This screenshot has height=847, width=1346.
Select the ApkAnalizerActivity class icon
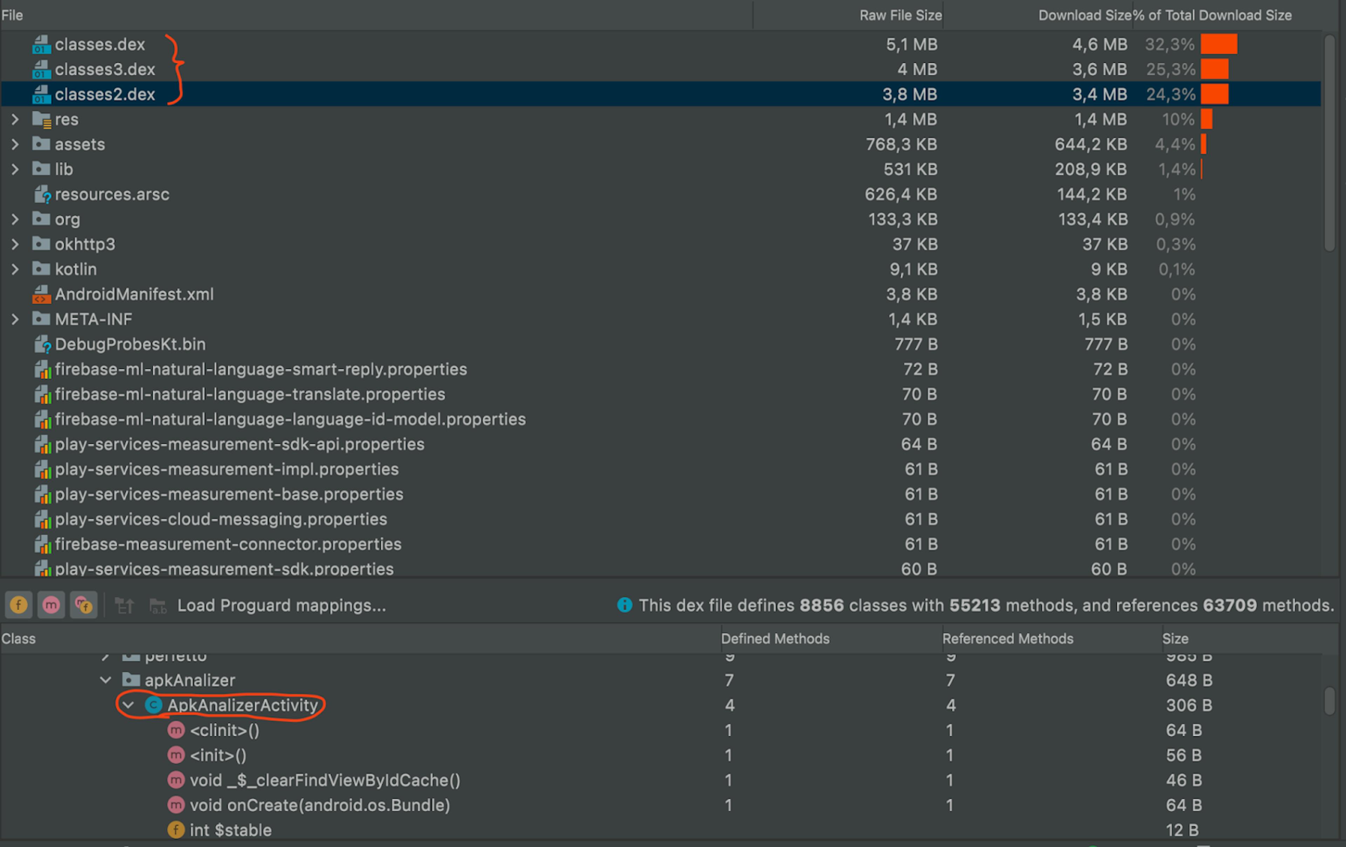pos(153,705)
